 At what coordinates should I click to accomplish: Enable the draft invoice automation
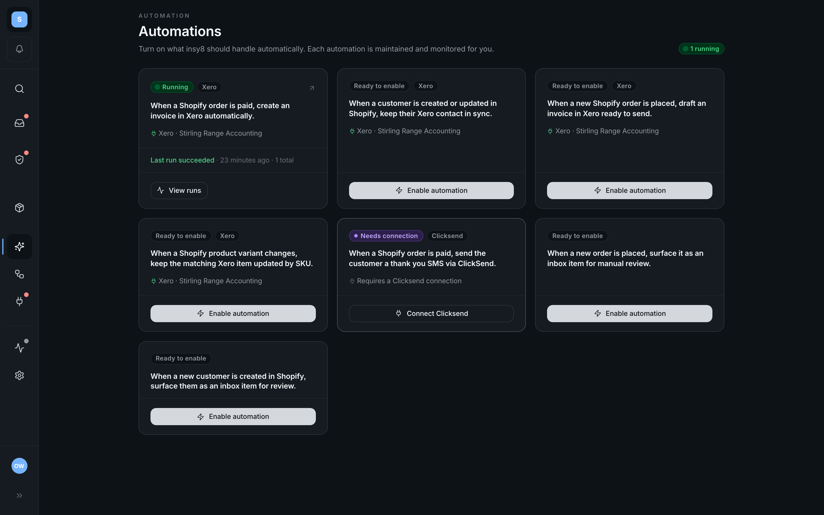pyautogui.click(x=629, y=190)
